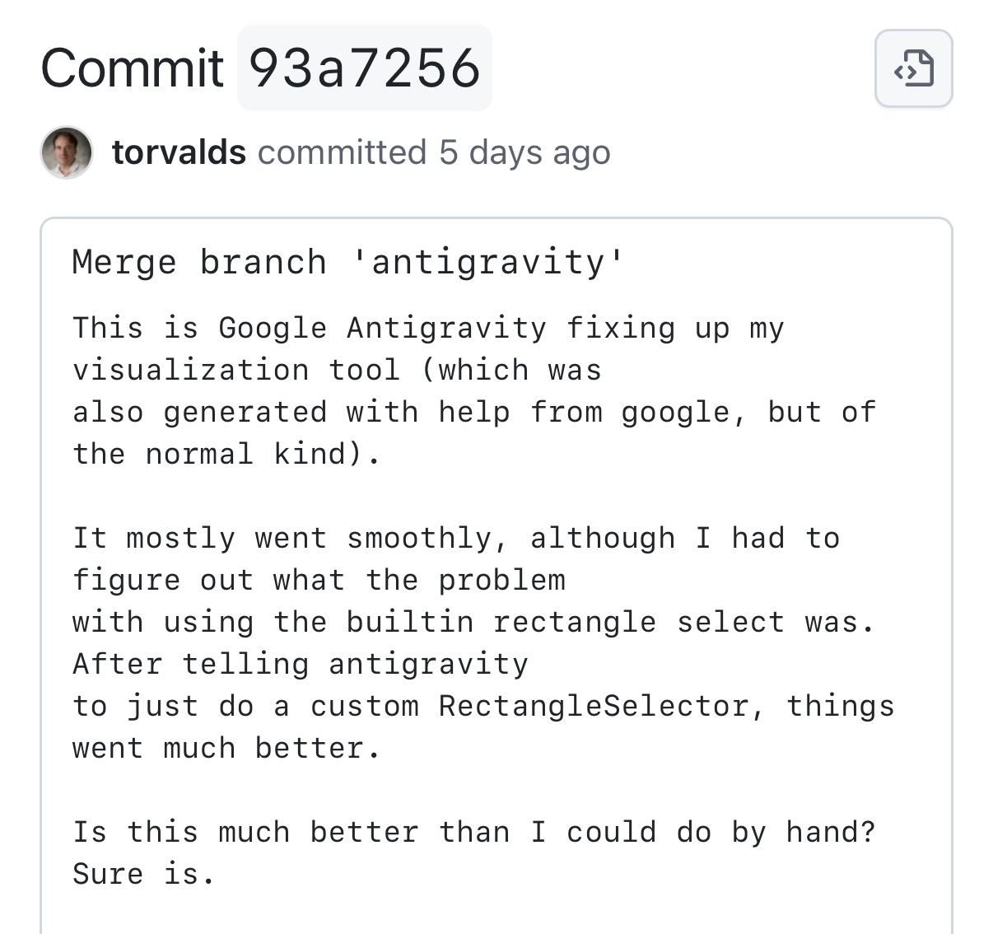Open the torvalds username link
This screenshot has height=934, width=993.
(x=179, y=152)
